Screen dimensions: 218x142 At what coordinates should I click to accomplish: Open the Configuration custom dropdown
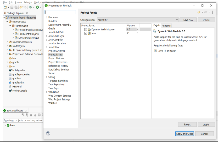coord(138,20)
